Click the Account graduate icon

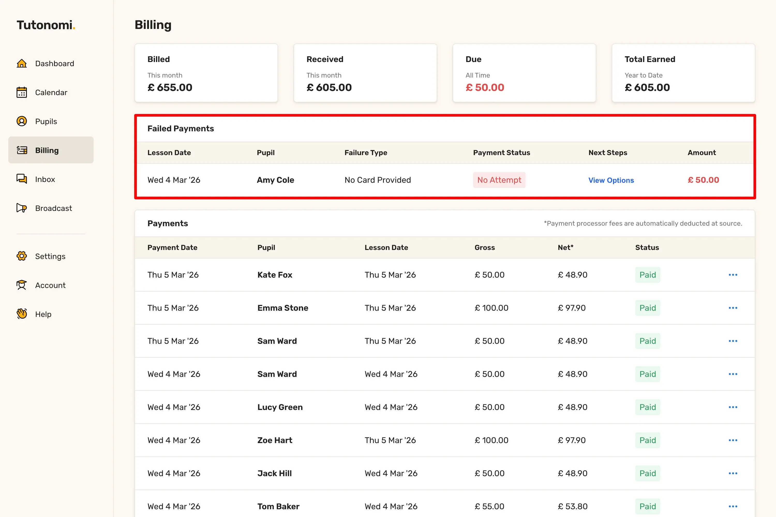coord(22,285)
